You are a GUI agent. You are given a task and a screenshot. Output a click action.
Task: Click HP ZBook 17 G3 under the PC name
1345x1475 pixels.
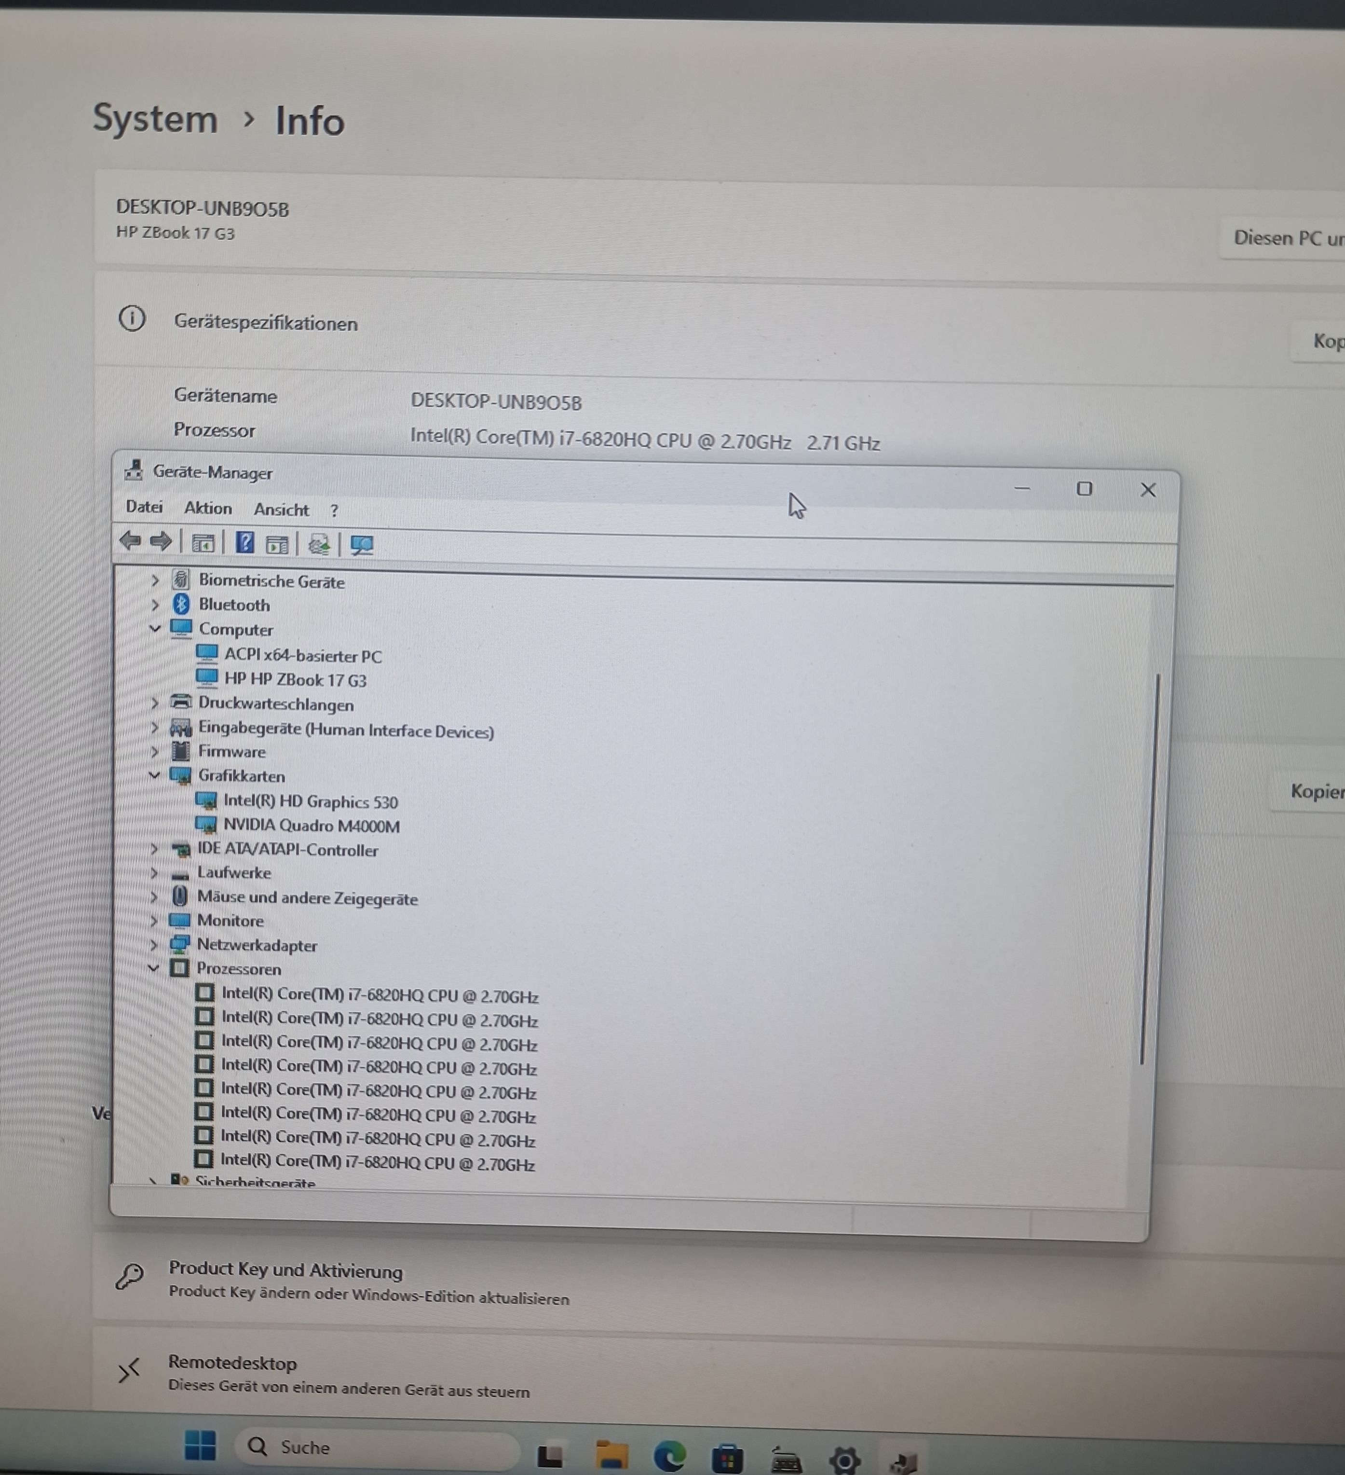[x=176, y=233]
